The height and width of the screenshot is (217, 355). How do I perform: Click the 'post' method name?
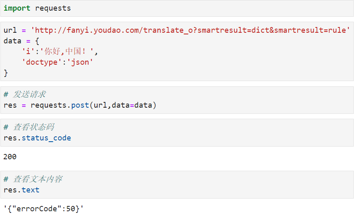(80, 105)
